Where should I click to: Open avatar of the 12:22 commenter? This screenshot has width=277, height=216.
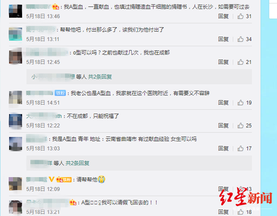tap(16, 121)
